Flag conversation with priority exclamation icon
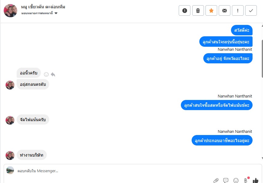 click(x=238, y=10)
